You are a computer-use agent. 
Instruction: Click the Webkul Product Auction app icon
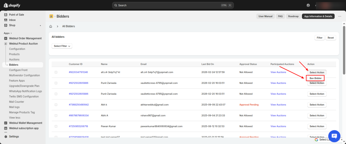coord(6,44)
